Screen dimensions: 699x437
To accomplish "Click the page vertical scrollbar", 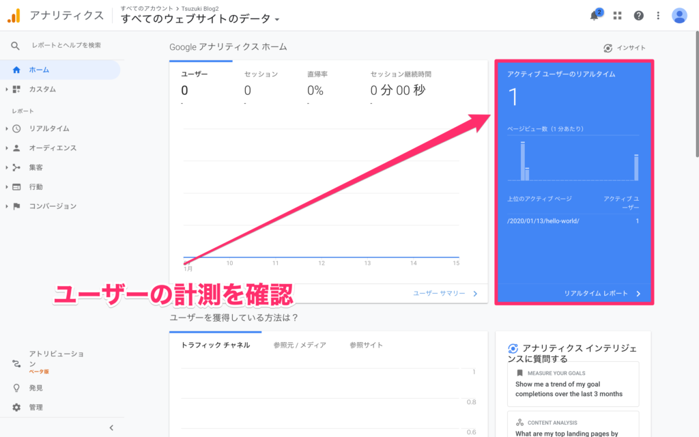I will [697, 94].
